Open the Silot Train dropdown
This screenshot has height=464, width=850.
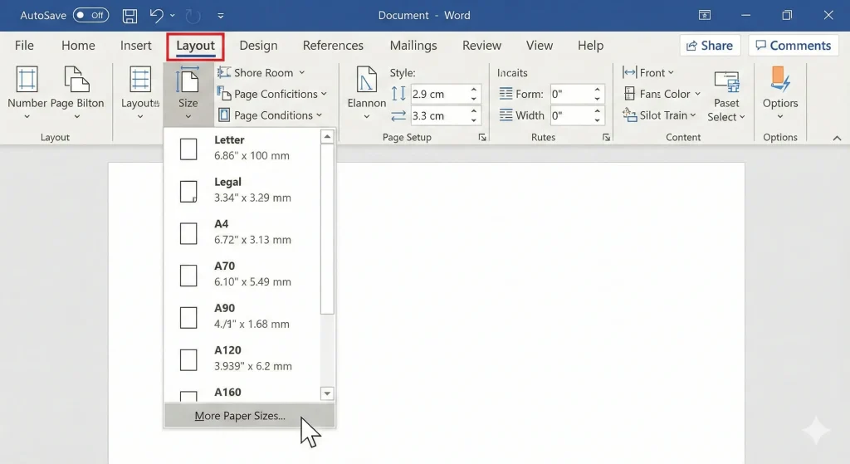tap(659, 115)
